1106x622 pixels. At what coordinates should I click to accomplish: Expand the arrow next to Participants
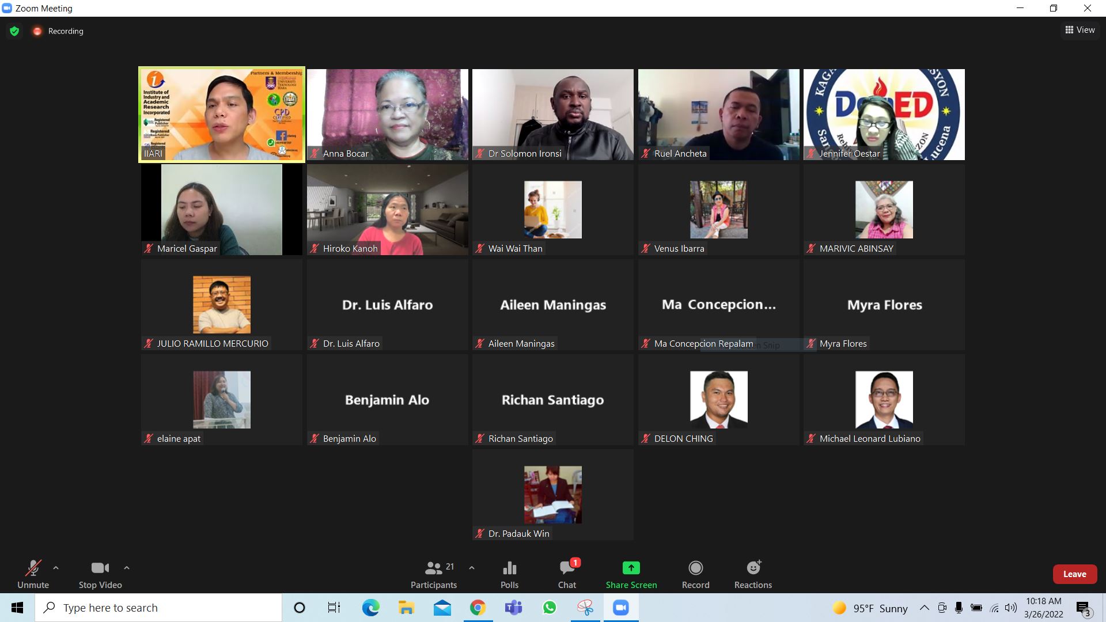coord(472,568)
